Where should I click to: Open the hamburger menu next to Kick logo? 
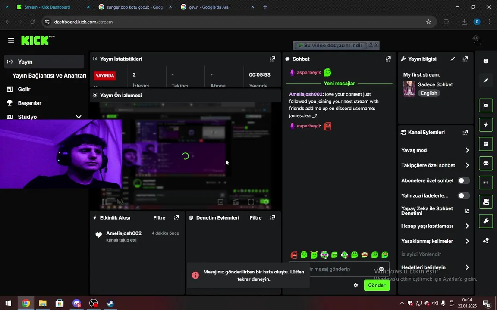point(11,40)
